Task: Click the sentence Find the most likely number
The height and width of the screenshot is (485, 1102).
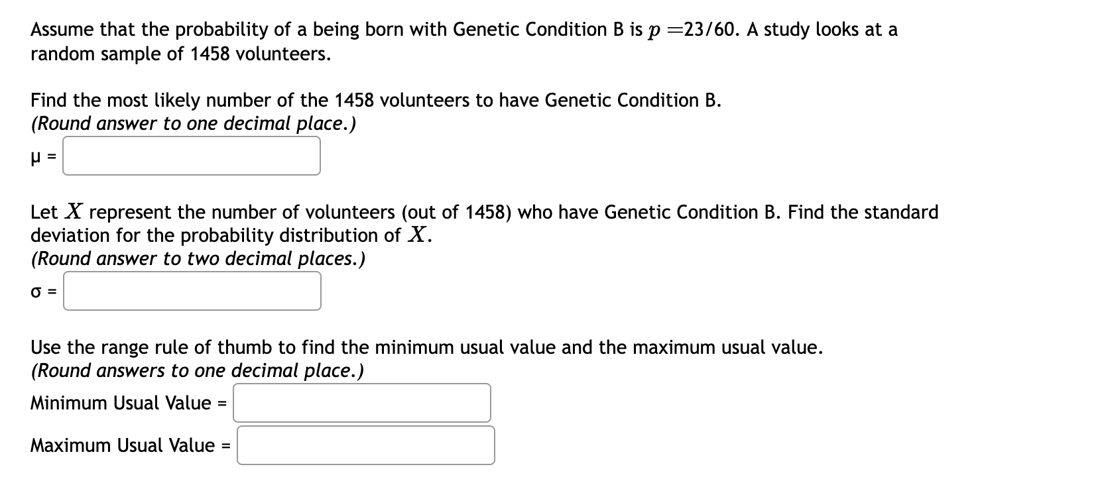Action: (x=376, y=100)
